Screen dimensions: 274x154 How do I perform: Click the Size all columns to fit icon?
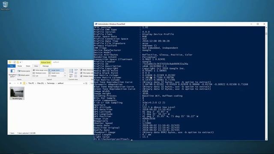(x=76, y=76)
